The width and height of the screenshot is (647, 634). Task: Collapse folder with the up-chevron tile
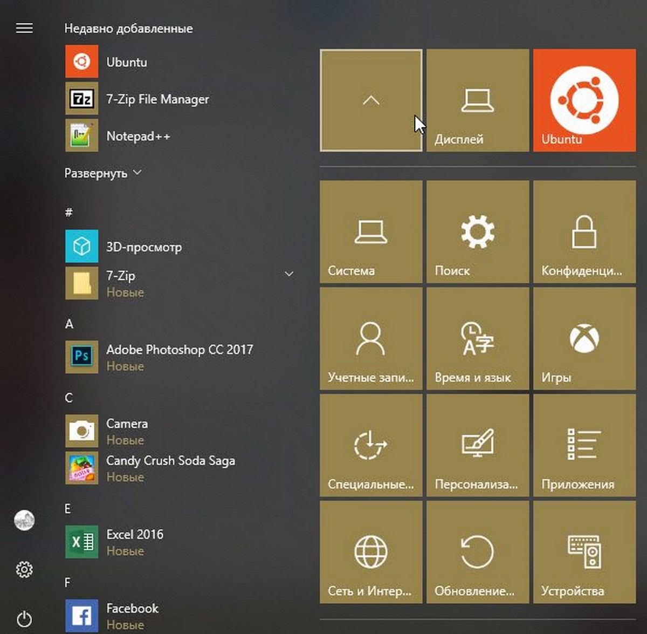(371, 100)
